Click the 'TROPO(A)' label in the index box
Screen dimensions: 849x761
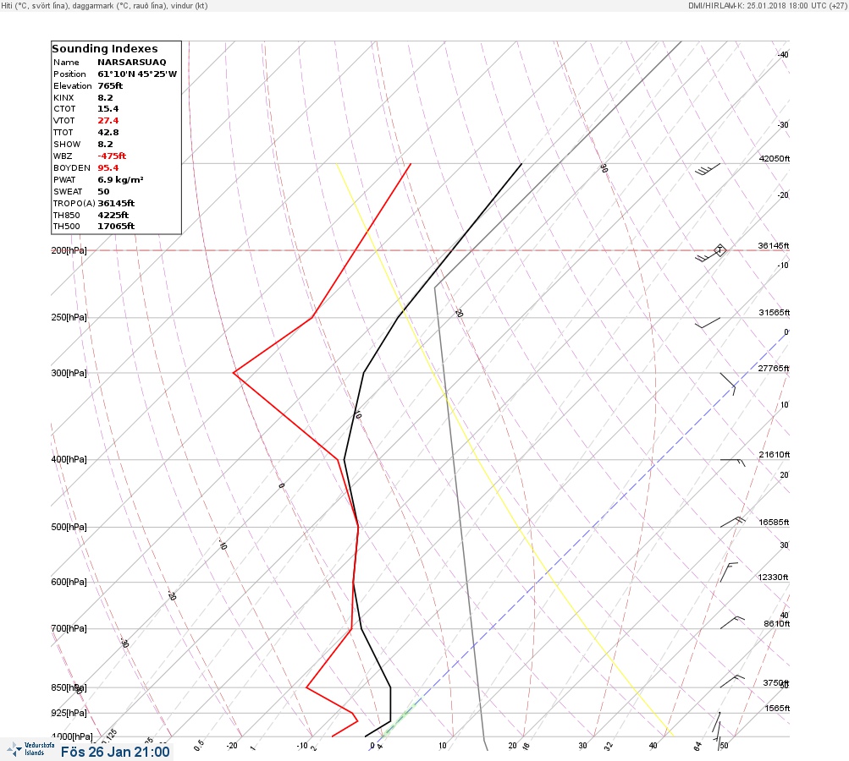(74, 204)
